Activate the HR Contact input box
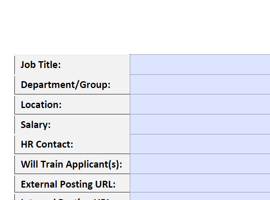This screenshot has width=270, height=200. click(x=200, y=144)
